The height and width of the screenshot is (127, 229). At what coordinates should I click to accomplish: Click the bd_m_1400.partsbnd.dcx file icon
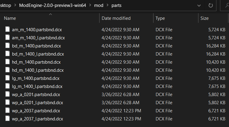[x=7, y=46]
